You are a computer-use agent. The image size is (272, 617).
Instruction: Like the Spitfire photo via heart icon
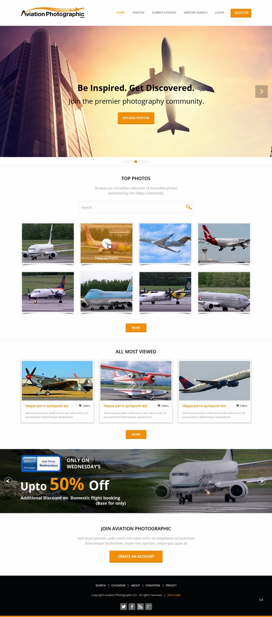80,406
